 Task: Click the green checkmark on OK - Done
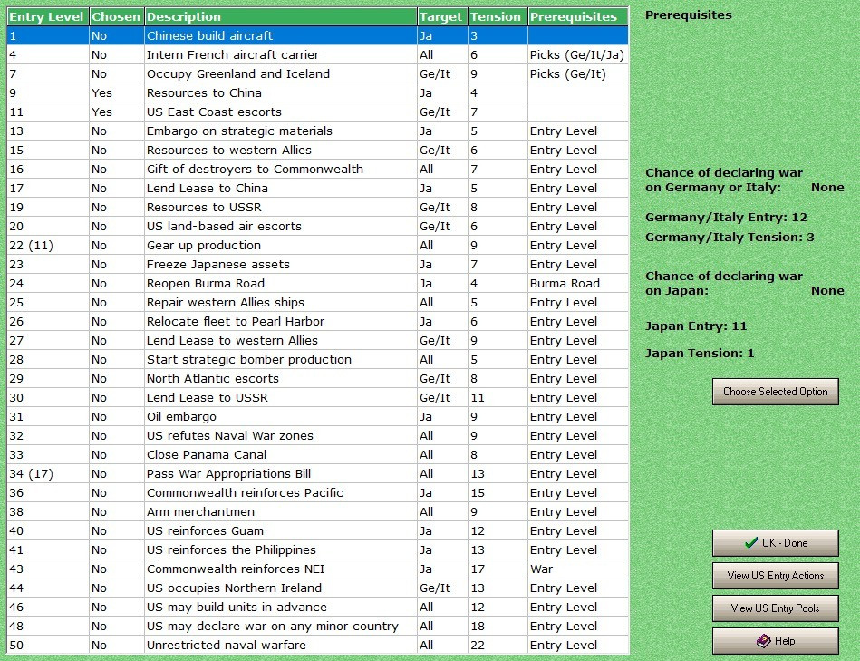click(751, 543)
